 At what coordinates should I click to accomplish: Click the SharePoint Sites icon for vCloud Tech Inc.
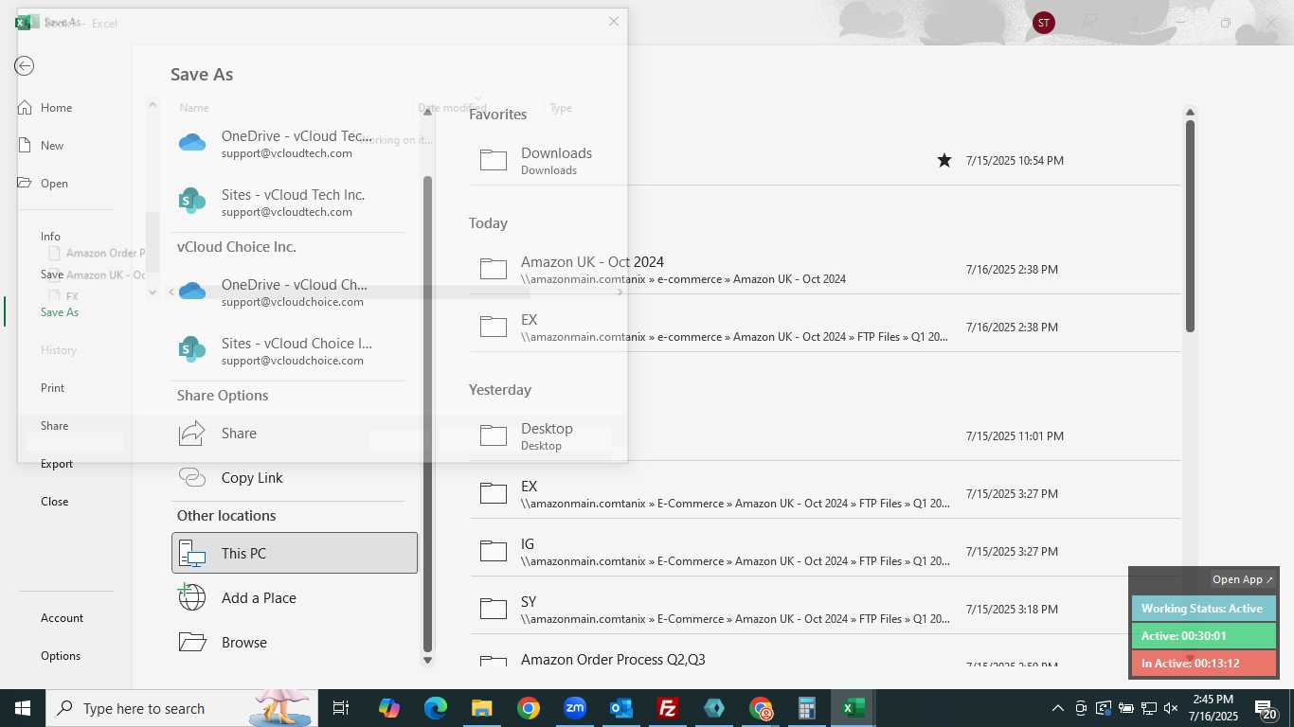click(192, 202)
